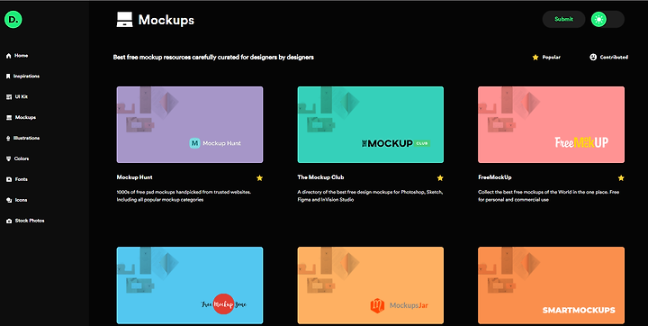Click the Mockups sidebar icon
This screenshot has width=648, height=326.
click(9, 117)
